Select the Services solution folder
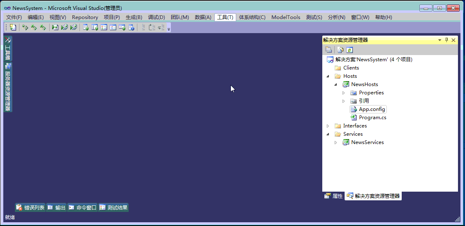This screenshot has width=465, height=226. pyautogui.click(x=353, y=134)
